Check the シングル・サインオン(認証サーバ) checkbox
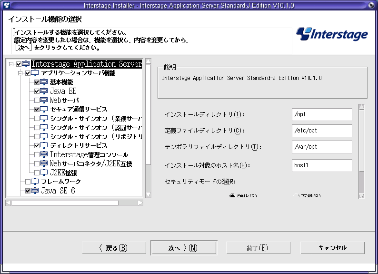Screen dimensions: 378x274 tap(37, 127)
